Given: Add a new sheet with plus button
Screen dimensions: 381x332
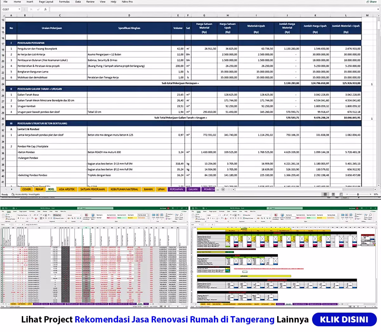Looking at the screenshot, I should [223, 189].
